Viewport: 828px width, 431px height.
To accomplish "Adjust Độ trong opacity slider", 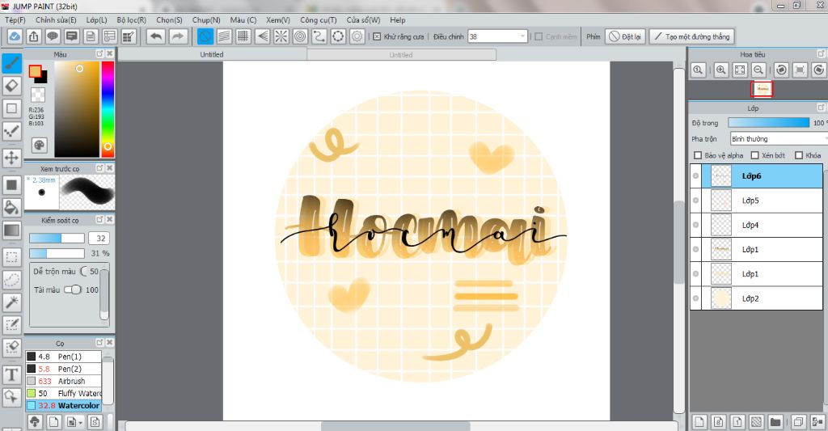I will coord(768,123).
